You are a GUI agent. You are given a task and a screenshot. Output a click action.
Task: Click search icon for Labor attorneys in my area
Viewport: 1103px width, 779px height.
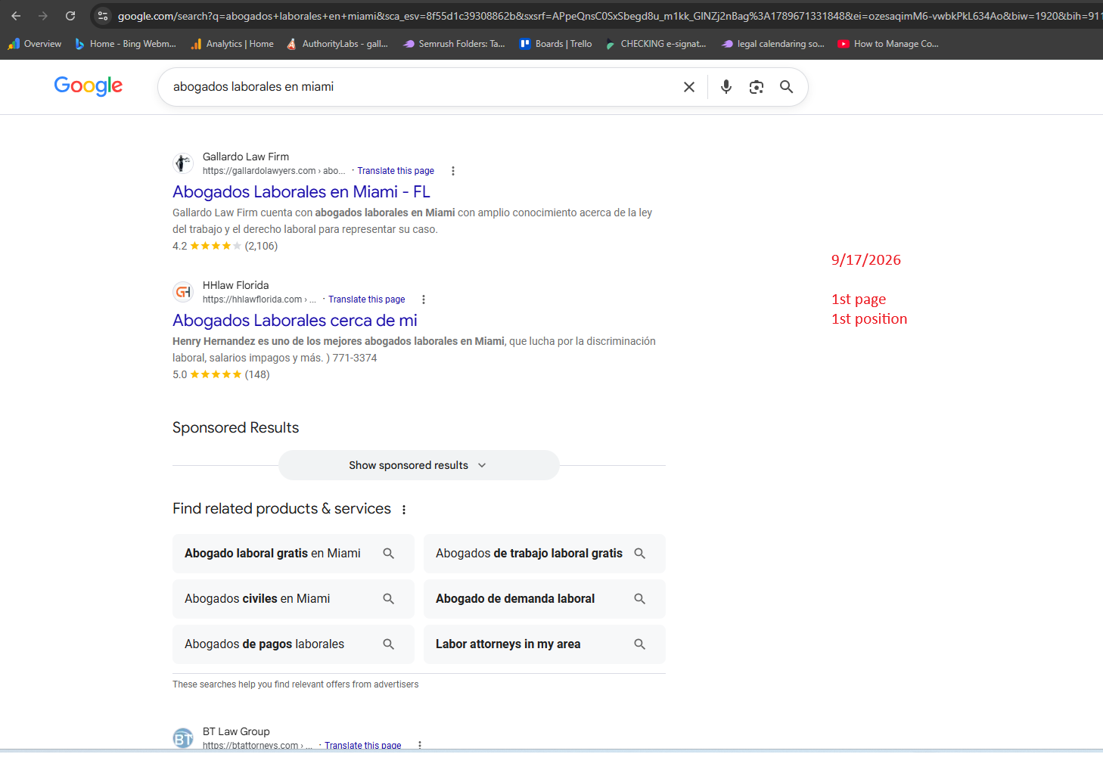(x=640, y=644)
